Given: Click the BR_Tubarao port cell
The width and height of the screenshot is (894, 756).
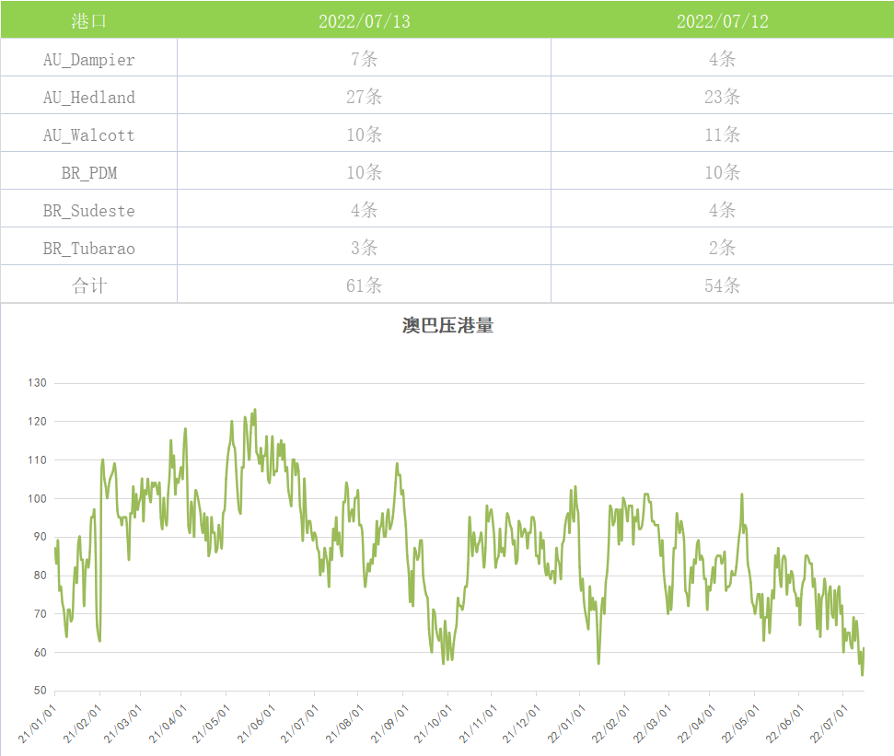Looking at the screenshot, I should click(x=88, y=249).
